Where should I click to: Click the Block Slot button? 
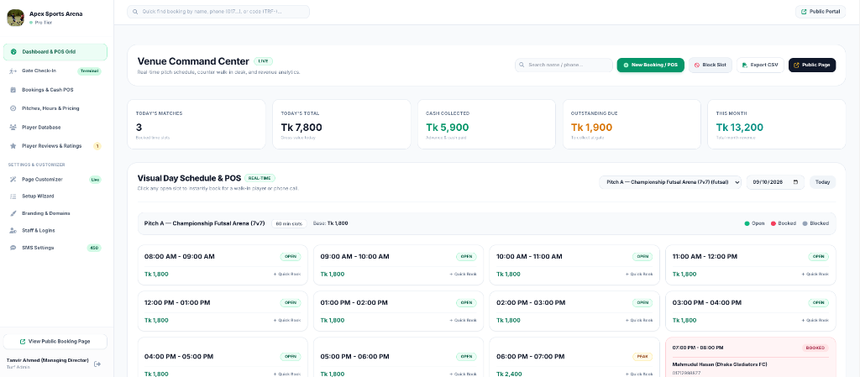pyautogui.click(x=711, y=65)
